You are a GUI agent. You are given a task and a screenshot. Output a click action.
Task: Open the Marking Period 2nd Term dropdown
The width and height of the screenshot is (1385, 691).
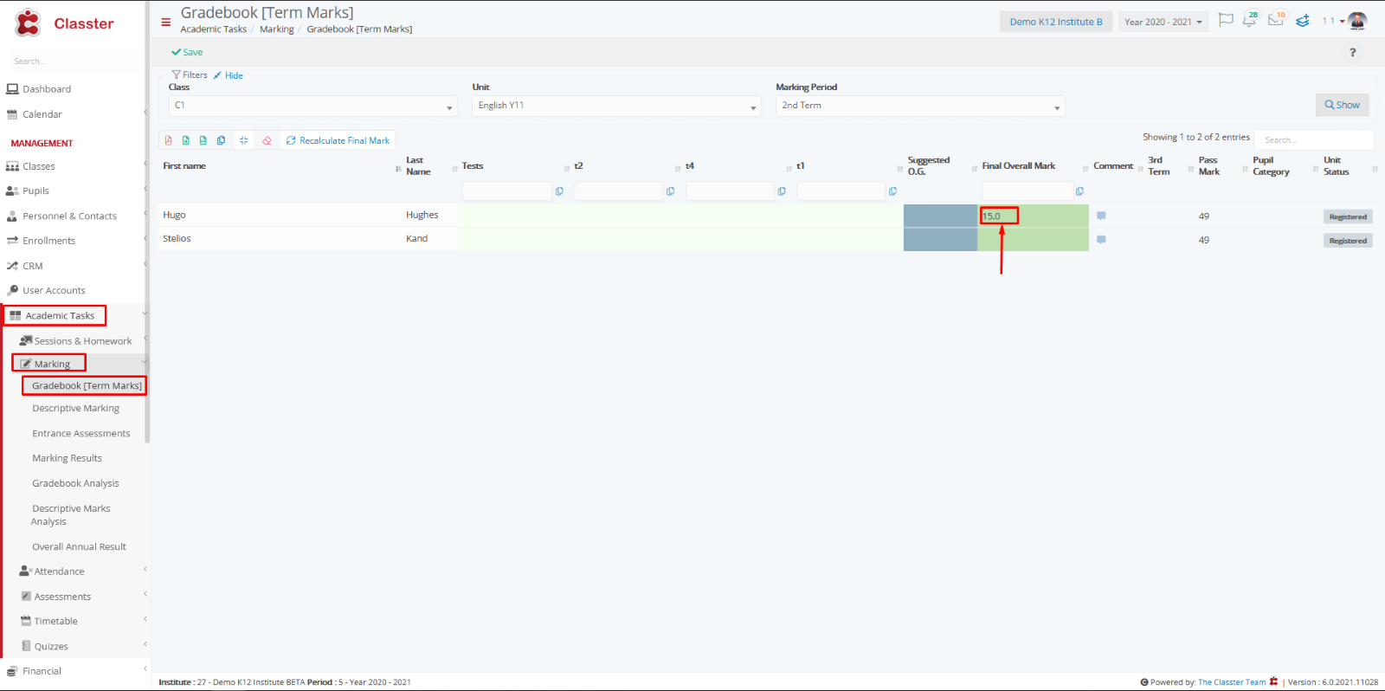pyautogui.click(x=920, y=106)
